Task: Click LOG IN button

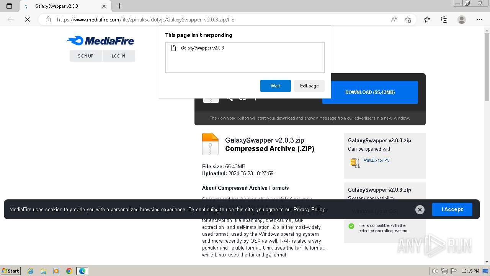Action: pos(118,56)
